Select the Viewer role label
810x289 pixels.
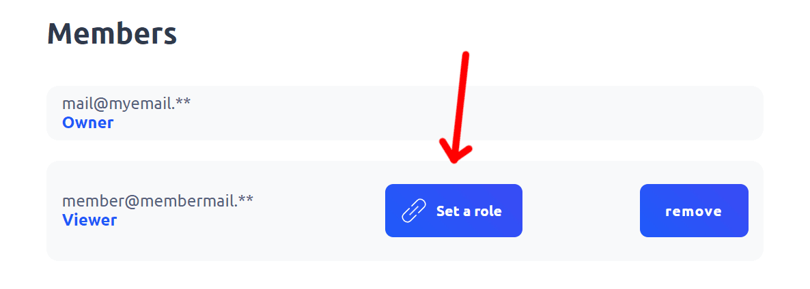click(89, 220)
